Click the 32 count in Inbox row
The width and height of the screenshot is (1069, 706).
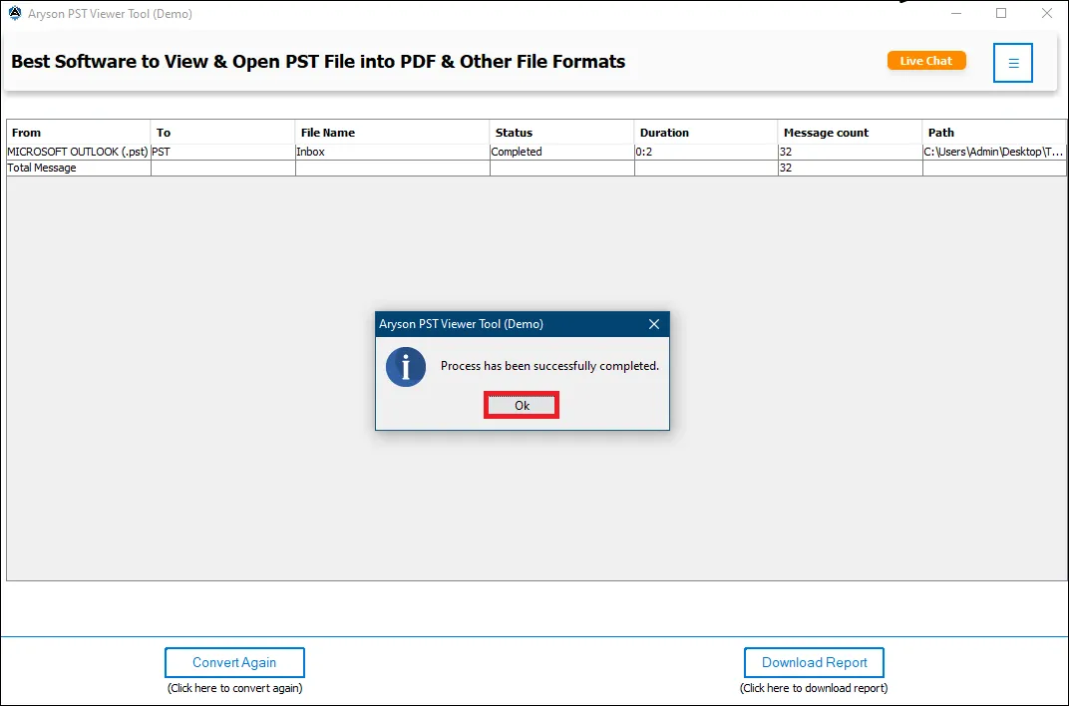(x=851, y=152)
